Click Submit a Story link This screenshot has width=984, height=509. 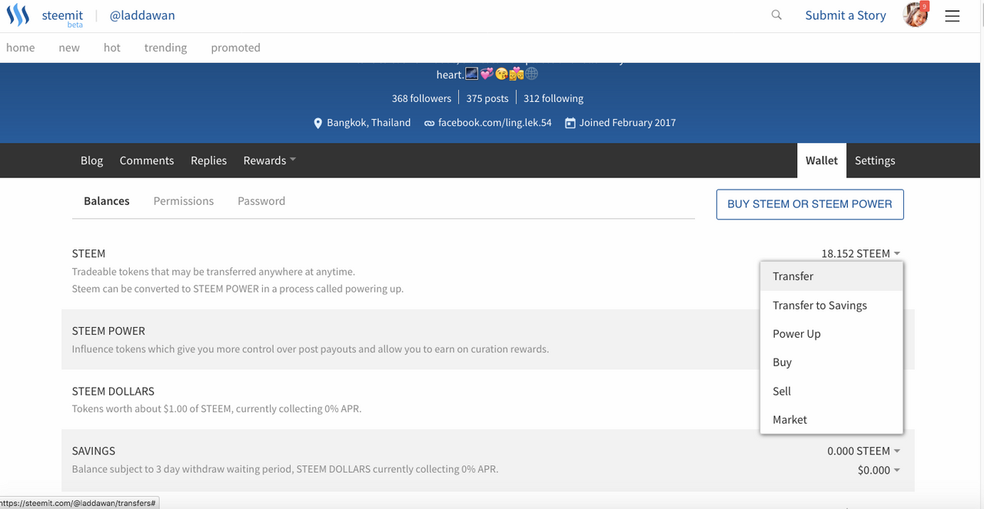pos(846,15)
